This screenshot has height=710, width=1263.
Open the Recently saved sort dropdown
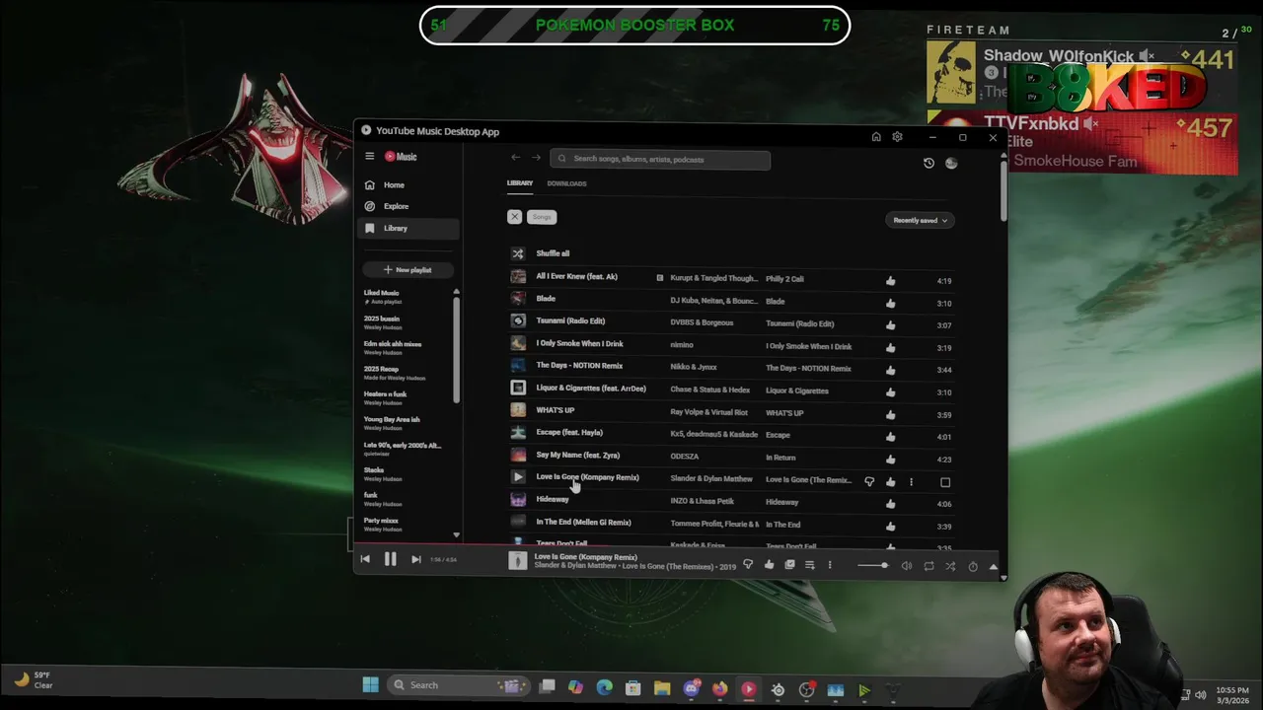(920, 220)
